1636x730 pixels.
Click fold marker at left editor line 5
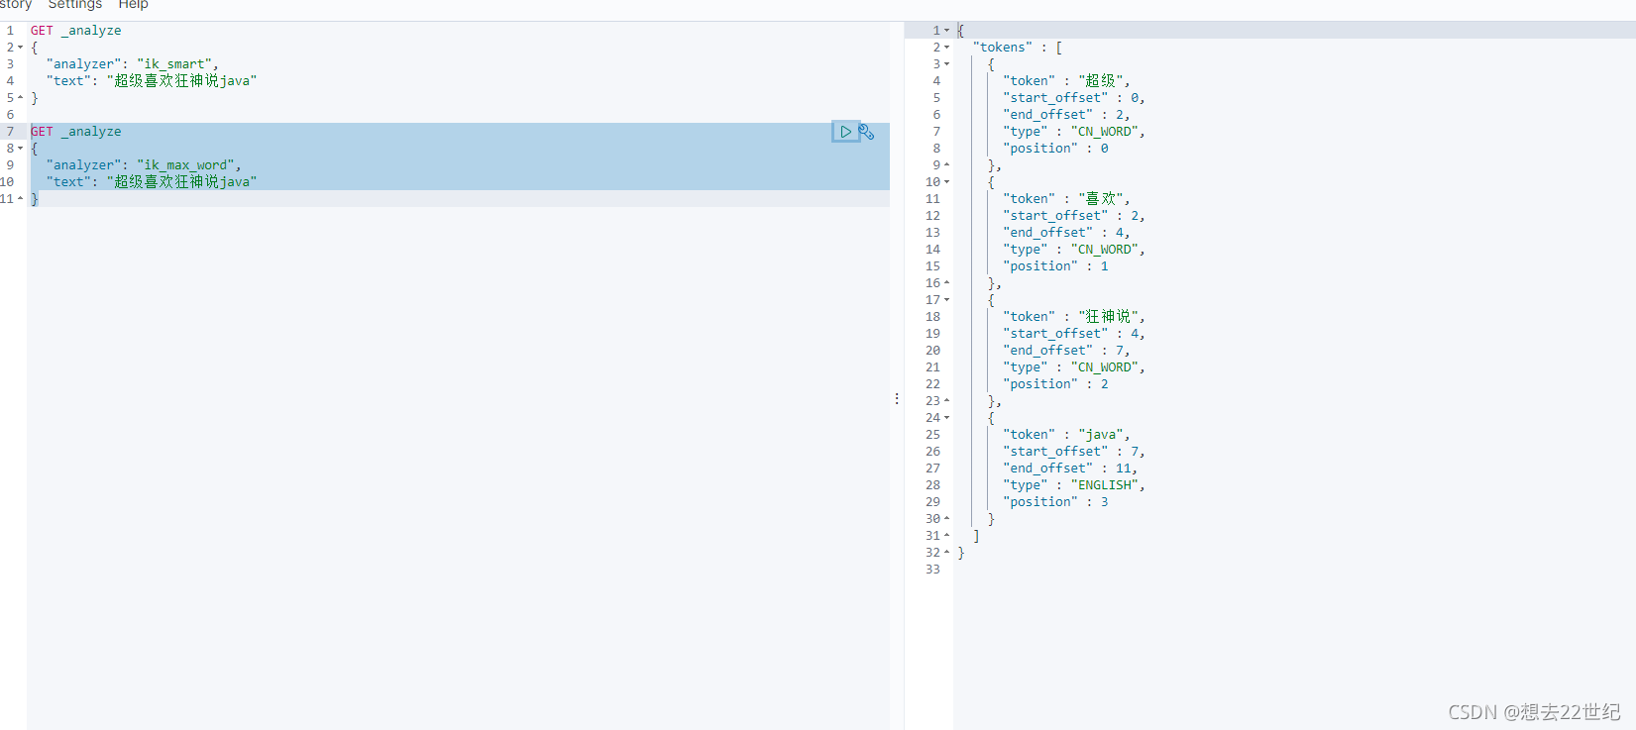(x=21, y=98)
